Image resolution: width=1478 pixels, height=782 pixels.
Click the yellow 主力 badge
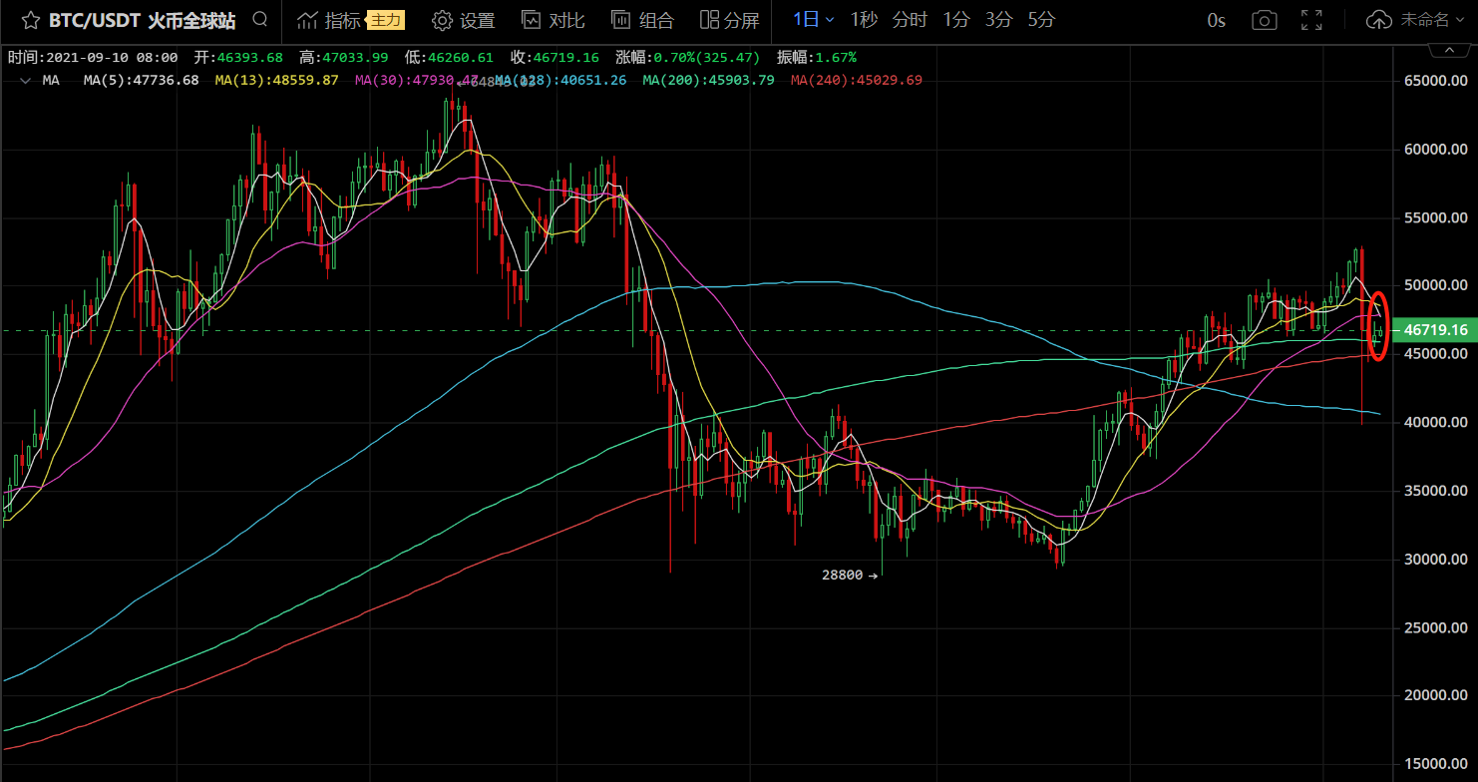386,20
